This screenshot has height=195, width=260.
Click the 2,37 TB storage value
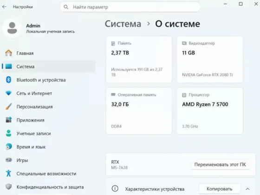pyautogui.click(x=120, y=53)
